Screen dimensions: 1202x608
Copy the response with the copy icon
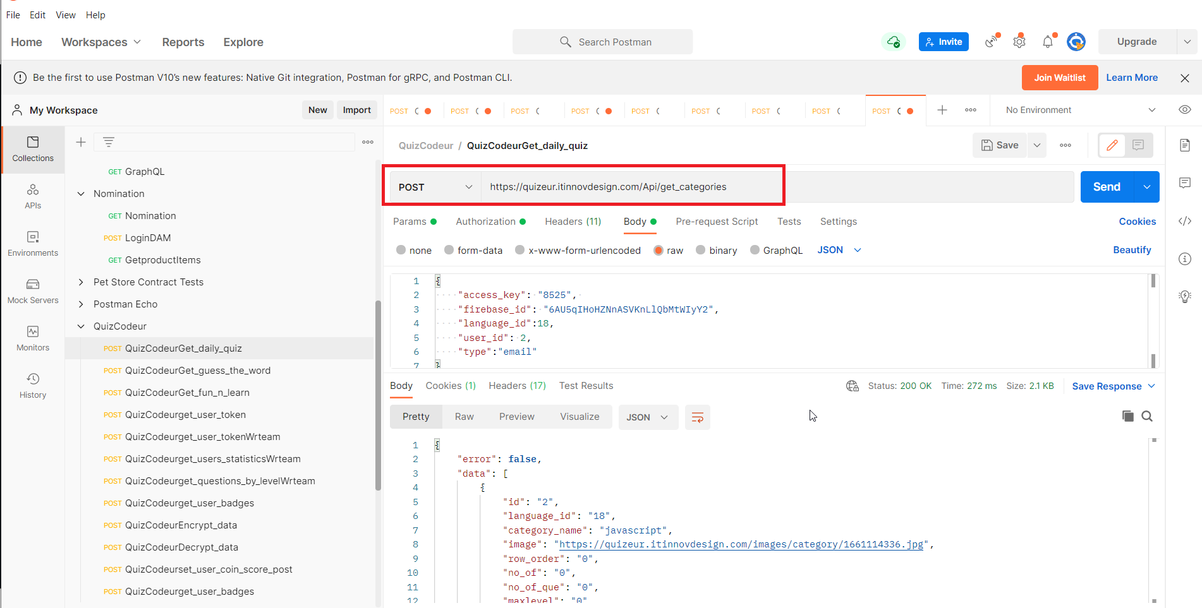point(1127,416)
